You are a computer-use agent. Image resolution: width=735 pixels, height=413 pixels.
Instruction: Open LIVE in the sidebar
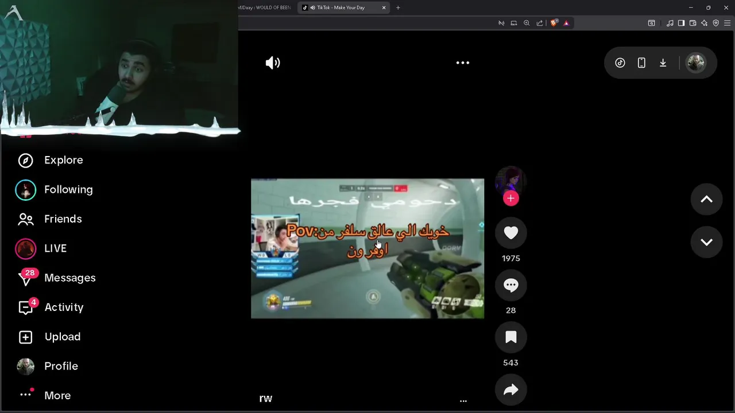click(55, 248)
